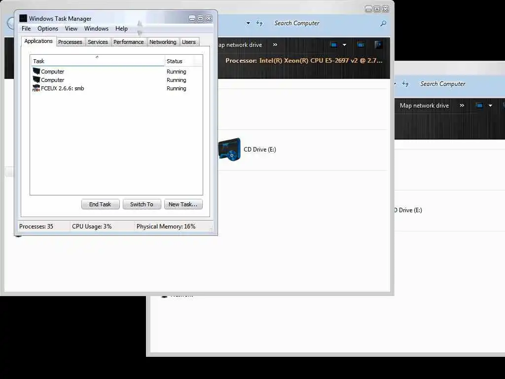Screen dimensions: 505x379
Task: Click the first Computer task icon
Action: click(36, 71)
